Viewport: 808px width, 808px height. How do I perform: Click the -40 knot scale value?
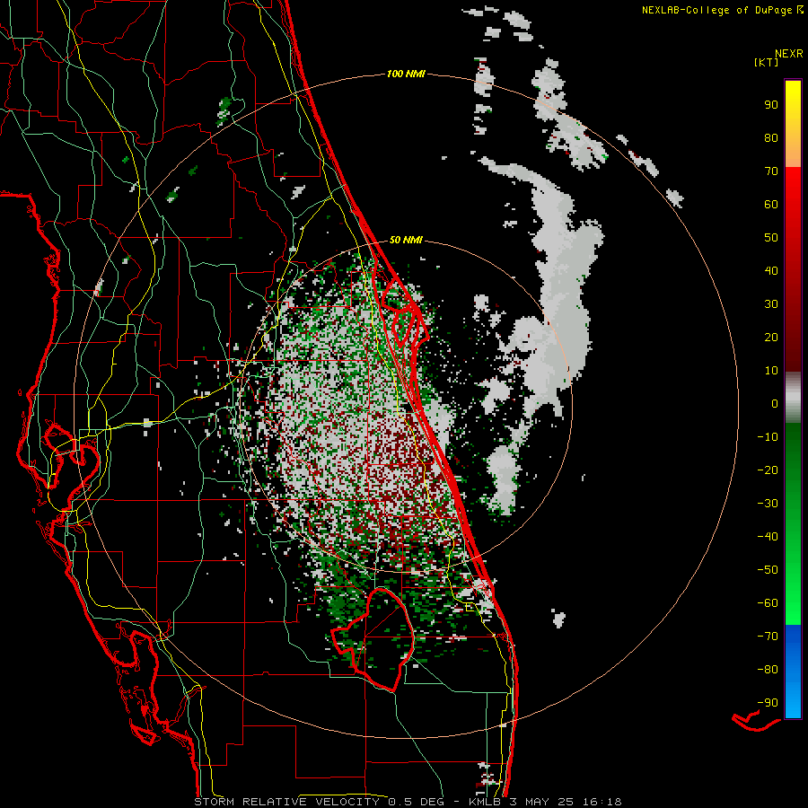[768, 537]
